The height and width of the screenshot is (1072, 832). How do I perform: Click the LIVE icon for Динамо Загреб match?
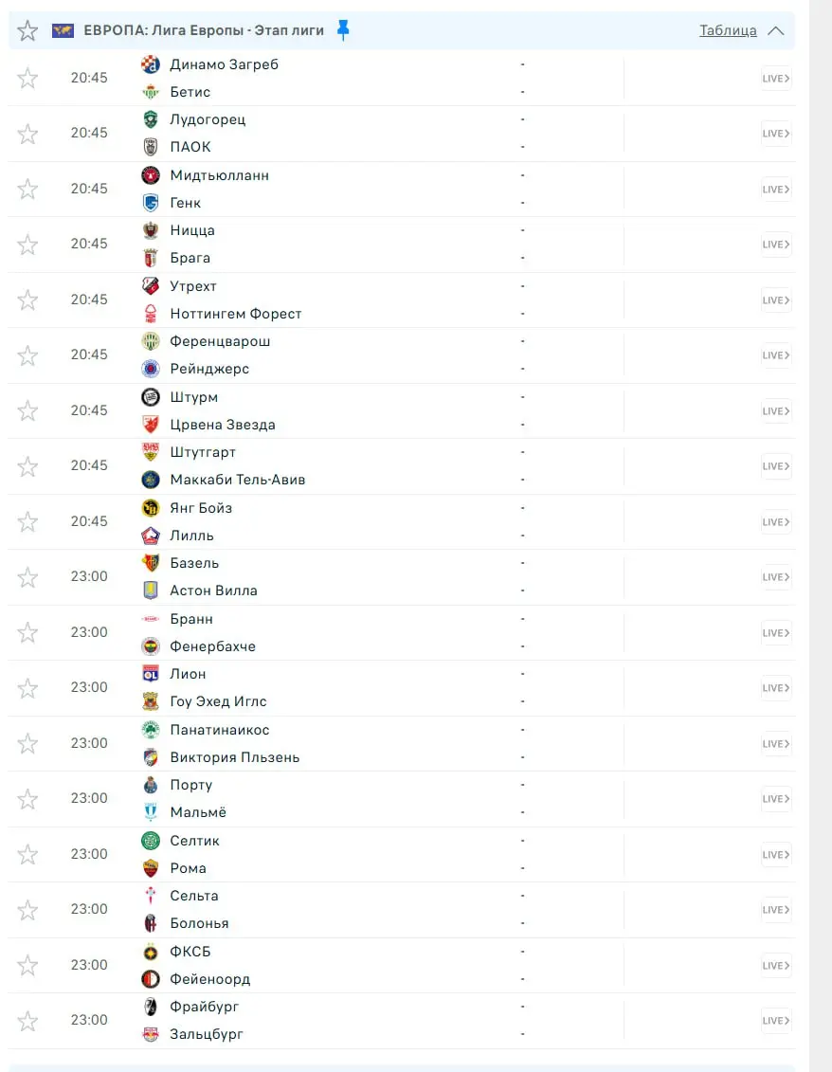(x=776, y=79)
